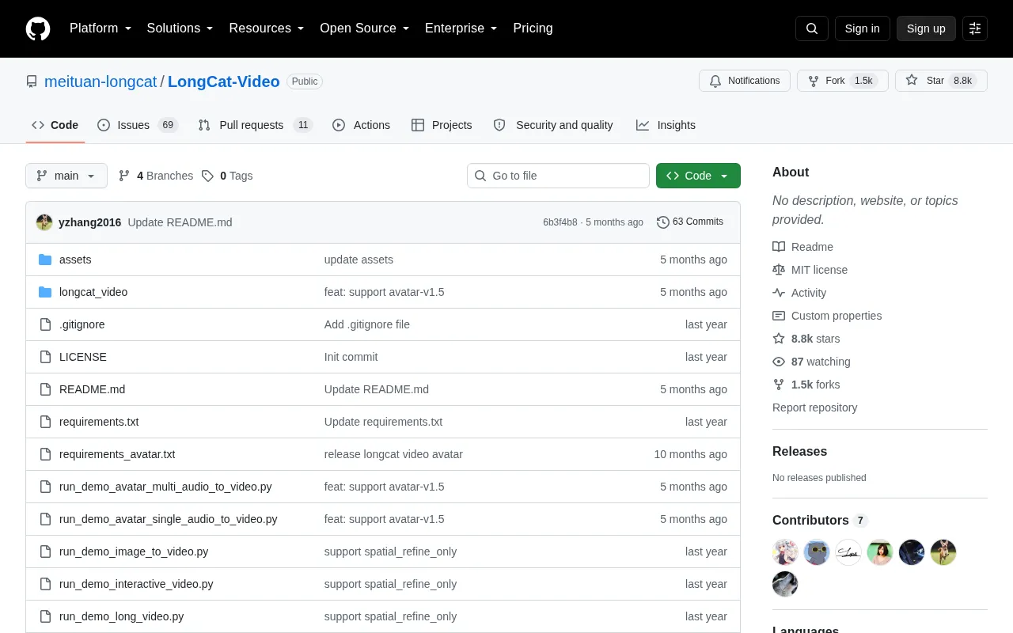Click yzhang2016 avatar in commit bar
The image size is (1013, 633).
point(44,222)
